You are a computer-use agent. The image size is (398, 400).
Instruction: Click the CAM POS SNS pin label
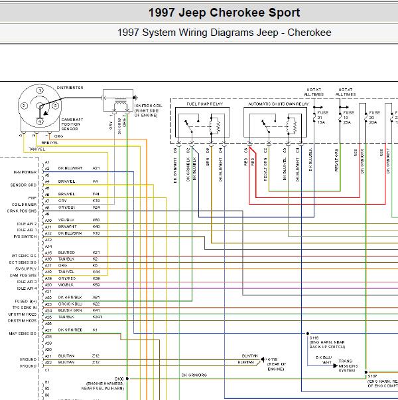(x=23, y=276)
